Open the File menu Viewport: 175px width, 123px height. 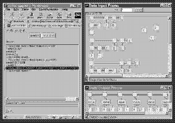coord(8,9)
